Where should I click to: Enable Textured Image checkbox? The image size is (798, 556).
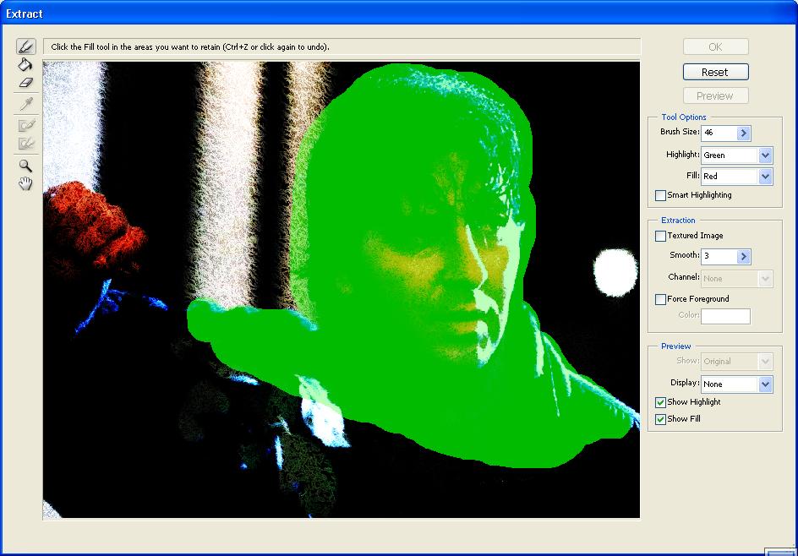pos(660,236)
